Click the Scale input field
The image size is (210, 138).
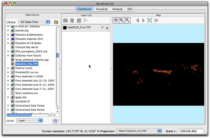[191, 131]
